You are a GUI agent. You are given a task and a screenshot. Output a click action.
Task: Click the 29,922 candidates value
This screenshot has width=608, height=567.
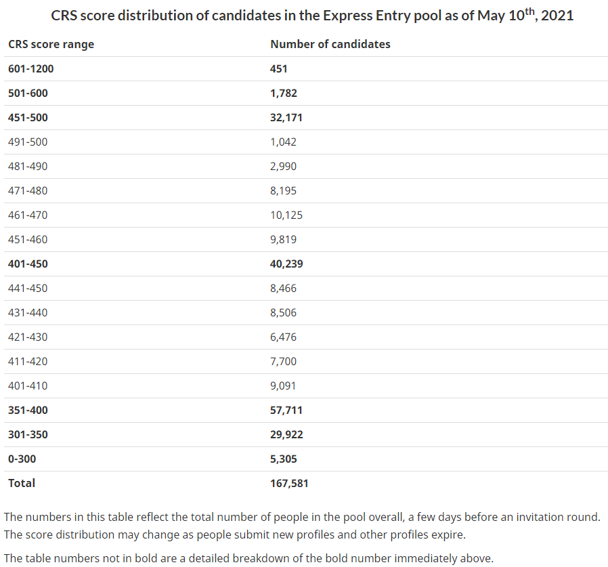pos(286,434)
